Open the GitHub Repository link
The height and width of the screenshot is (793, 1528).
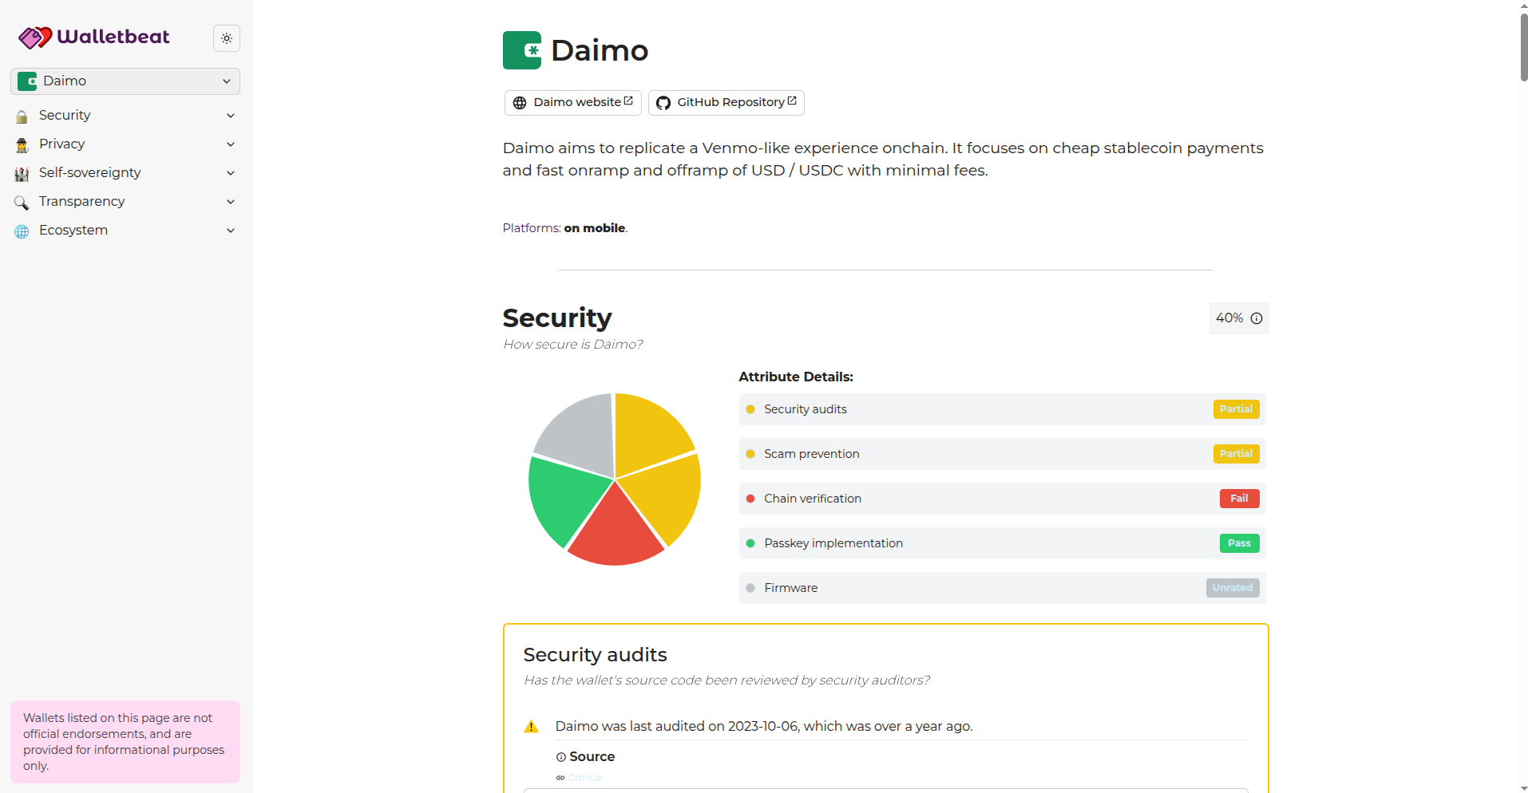726,103
